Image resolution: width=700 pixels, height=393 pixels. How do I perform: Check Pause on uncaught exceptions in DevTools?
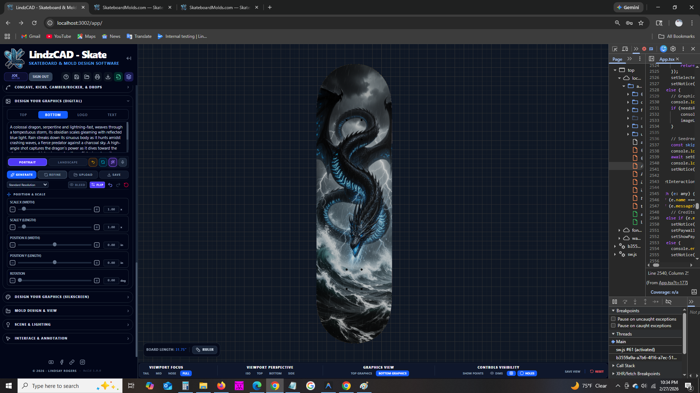tap(614, 319)
